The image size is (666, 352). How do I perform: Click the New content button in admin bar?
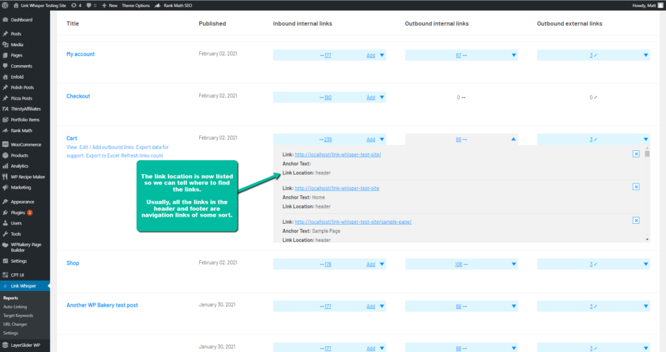click(x=109, y=5)
